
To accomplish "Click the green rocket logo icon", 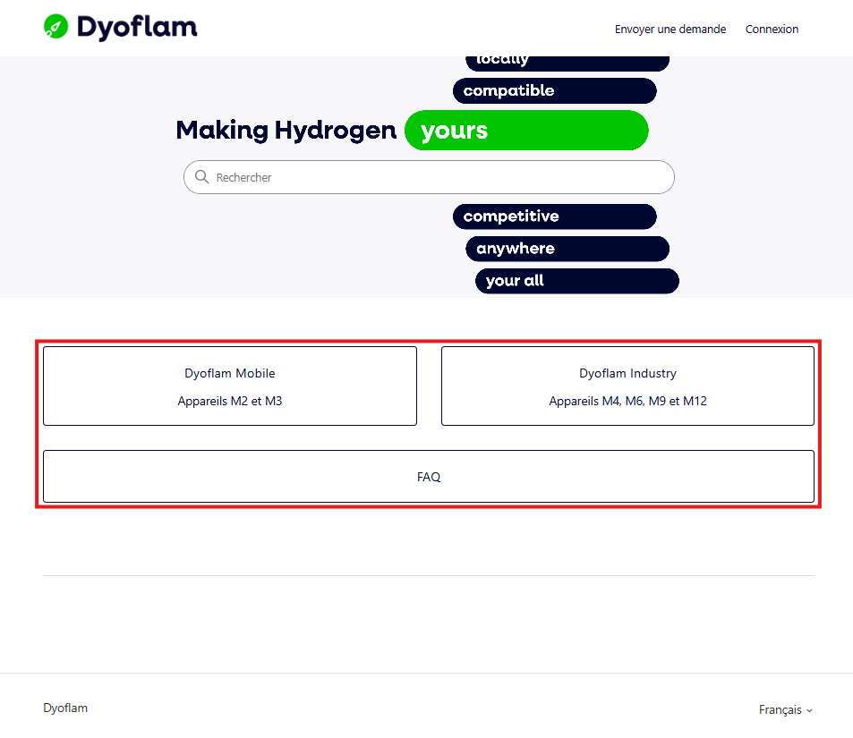I will tap(56, 27).
